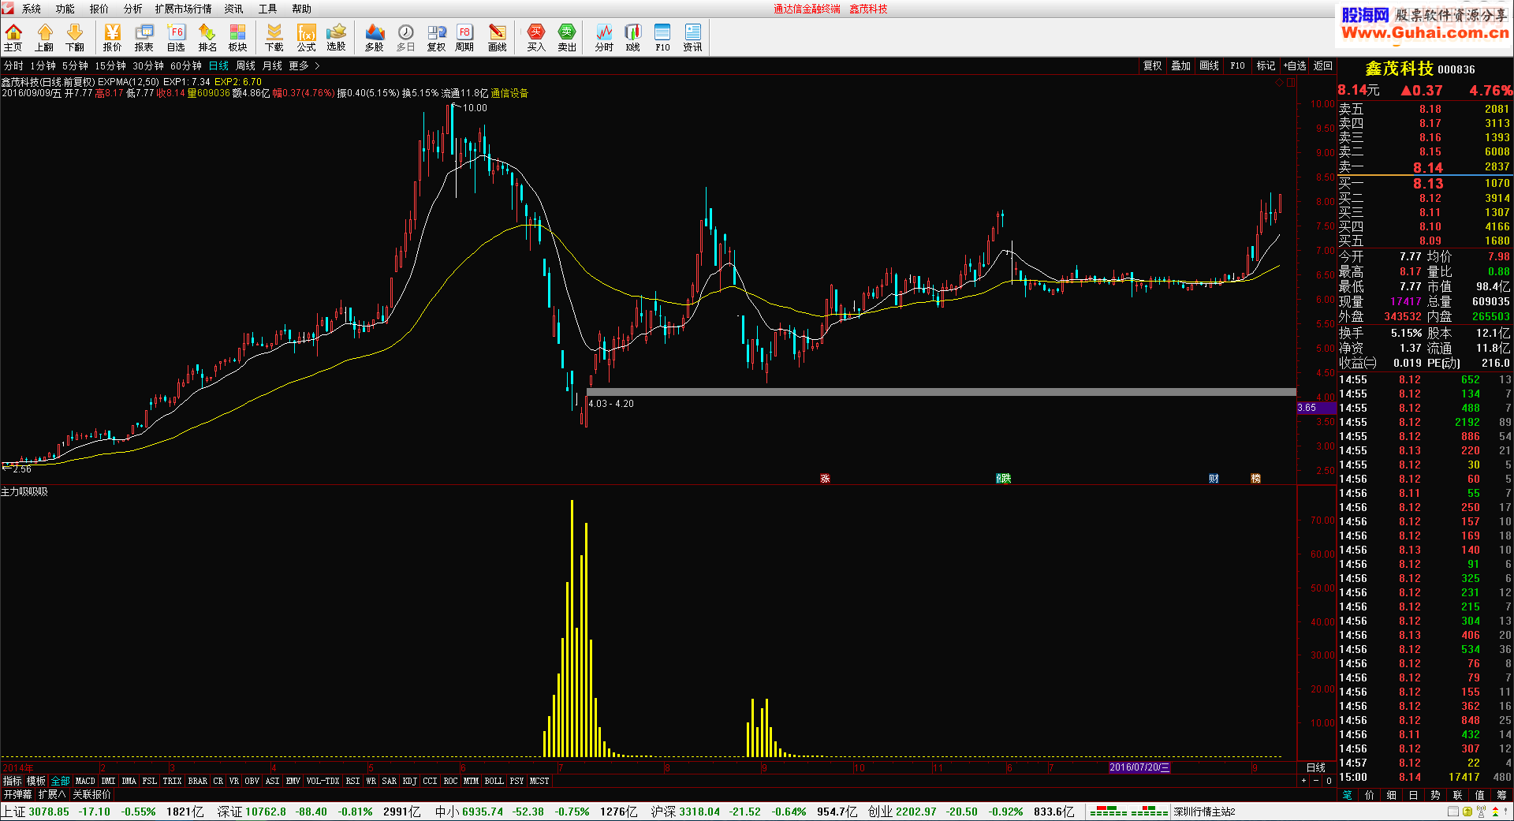Expand the 更多 periods dropdown
Image resolution: width=1514 pixels, height=821 pixels.
point(304,65)
